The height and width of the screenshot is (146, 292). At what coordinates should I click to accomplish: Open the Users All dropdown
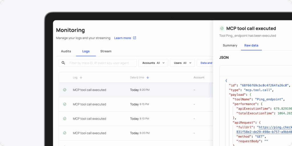pos(182,63)
